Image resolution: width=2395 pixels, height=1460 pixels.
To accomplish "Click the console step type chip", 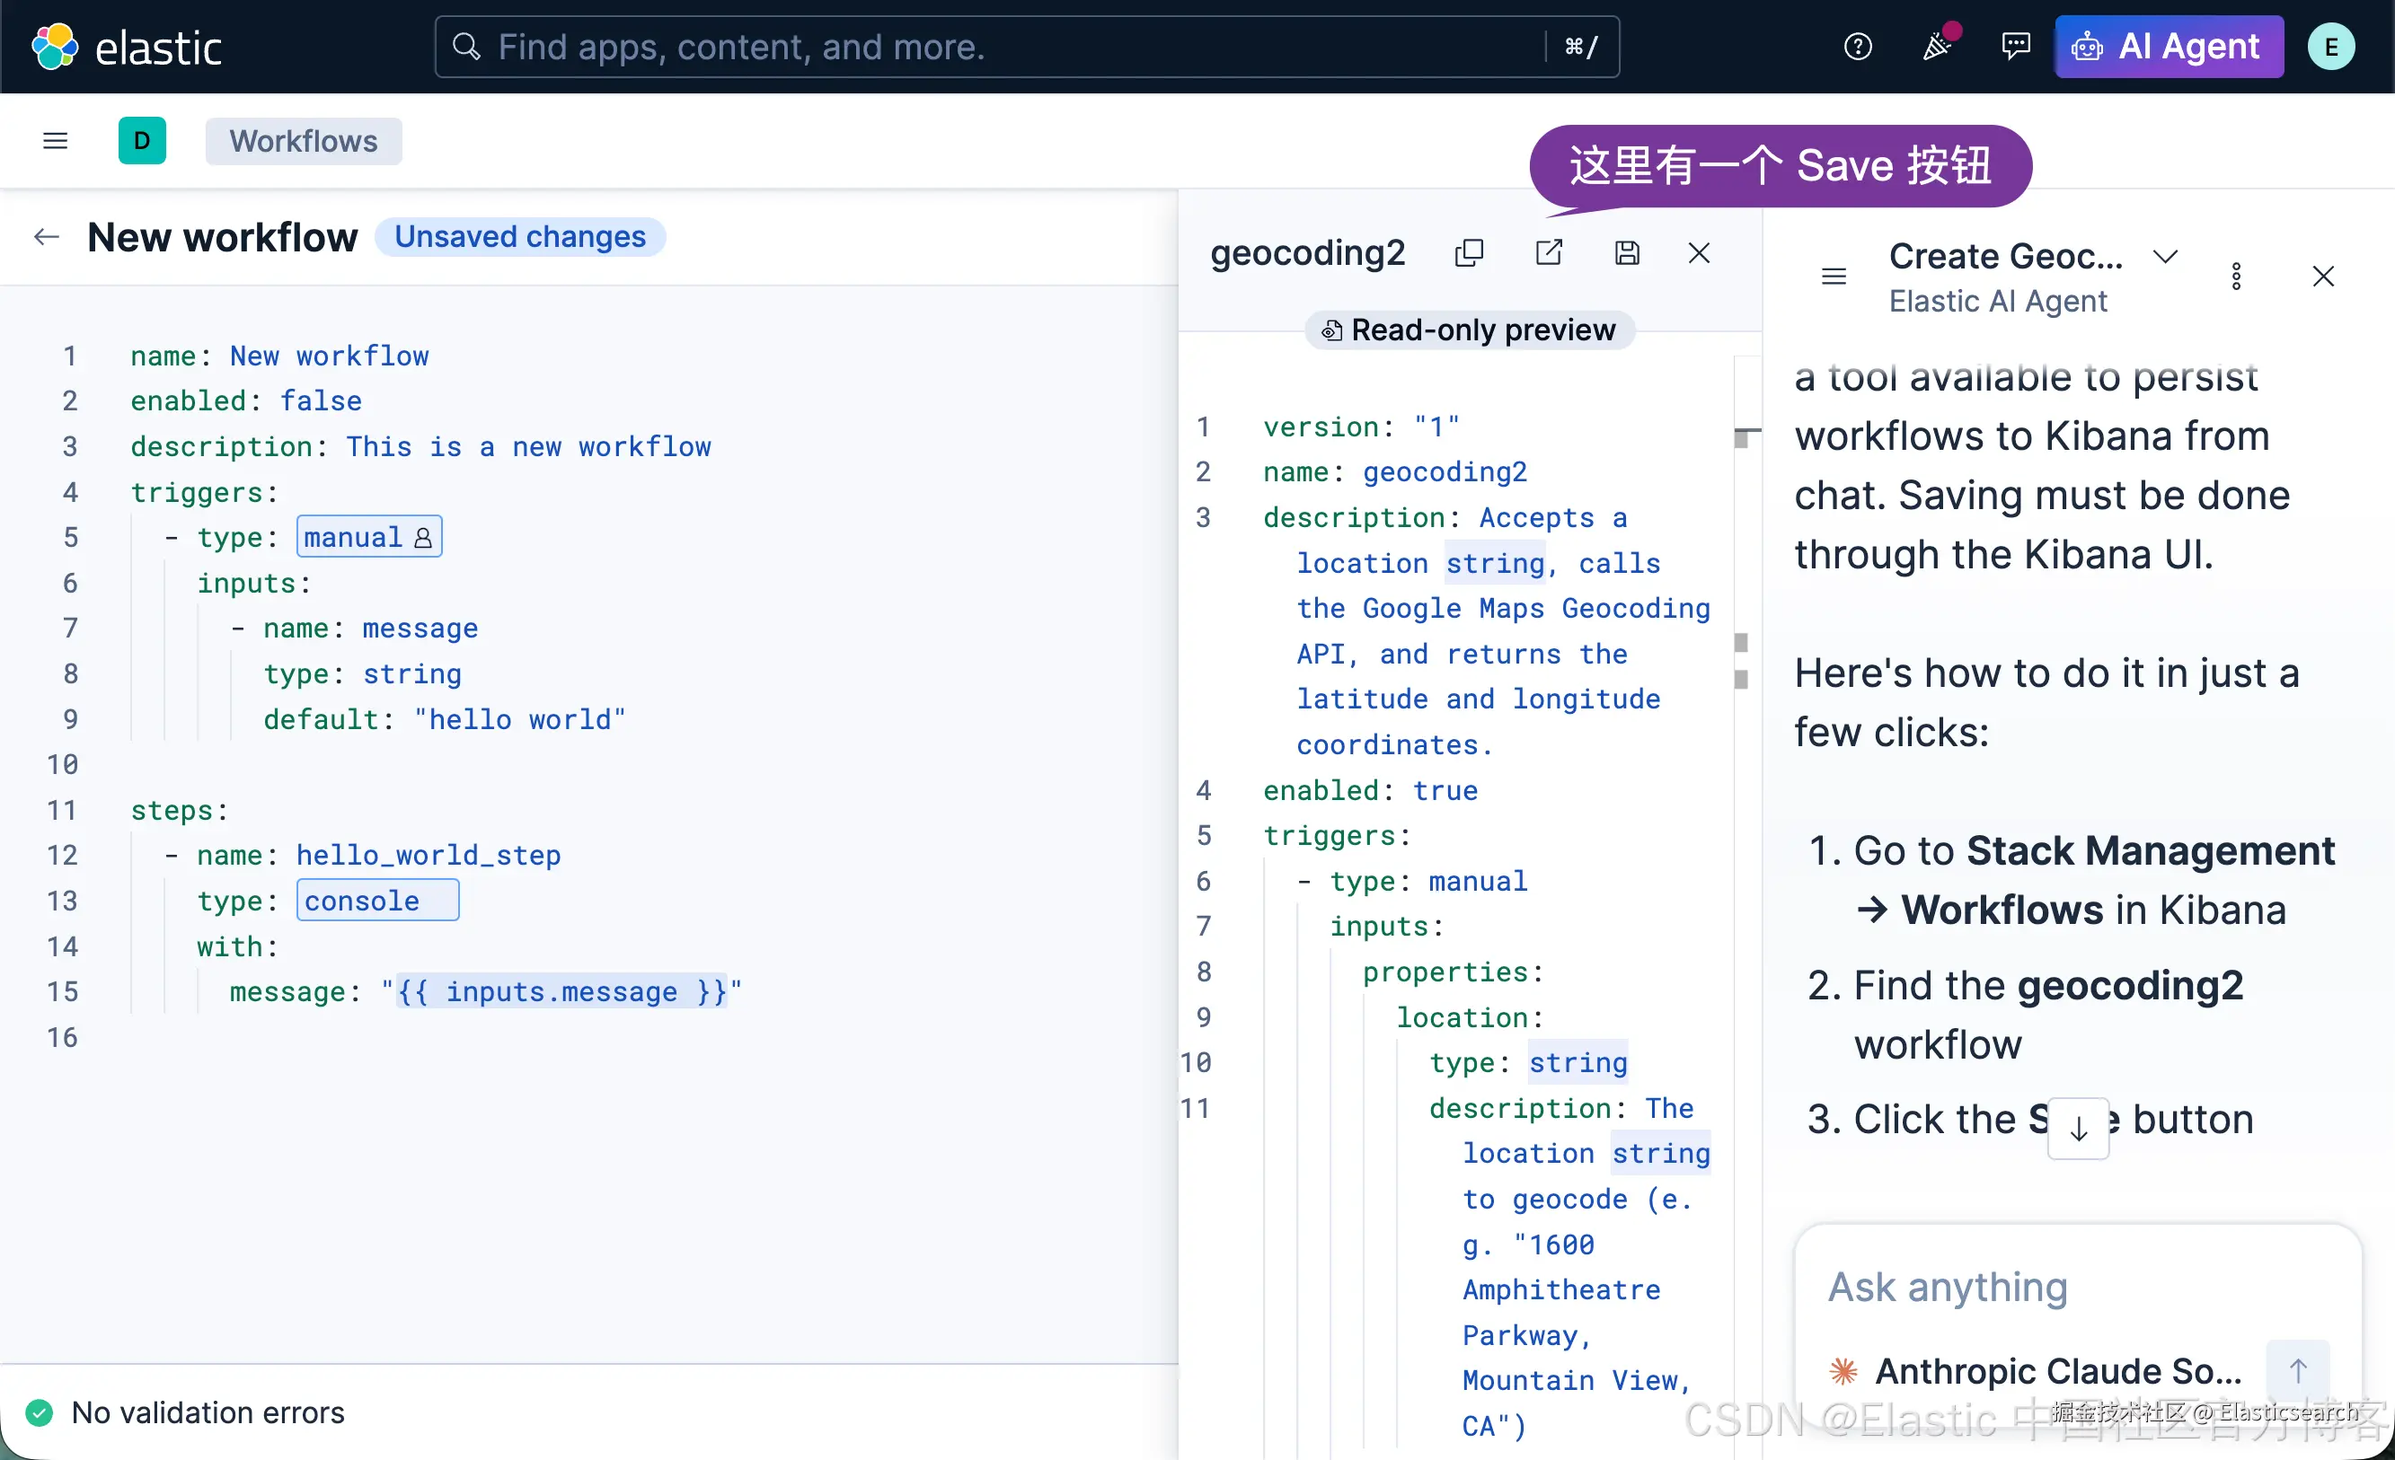I will [x=377, y=901].
